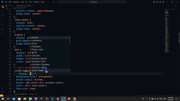Viewport: 180px width, 101px height.
Task: Click 'space-between' value on line 62
Action: coord(45,11)
